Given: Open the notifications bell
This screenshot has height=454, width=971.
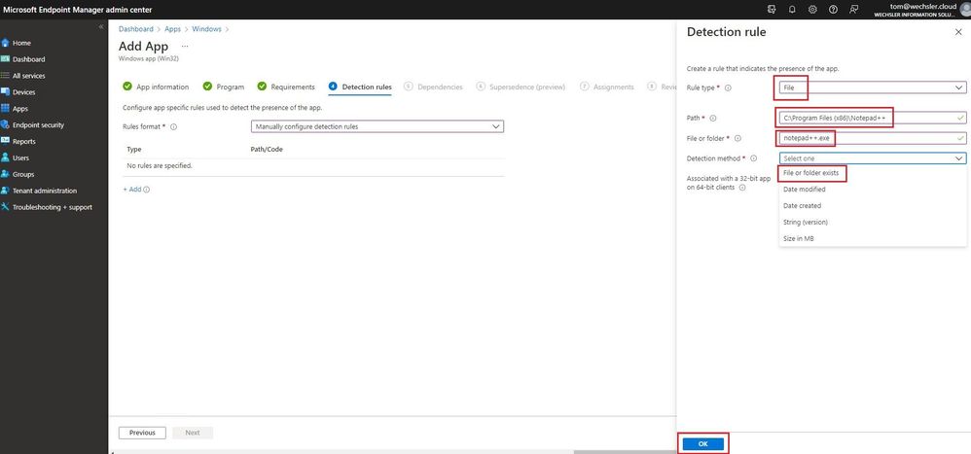Looking at the screenshot, I should tap(792, 10).
